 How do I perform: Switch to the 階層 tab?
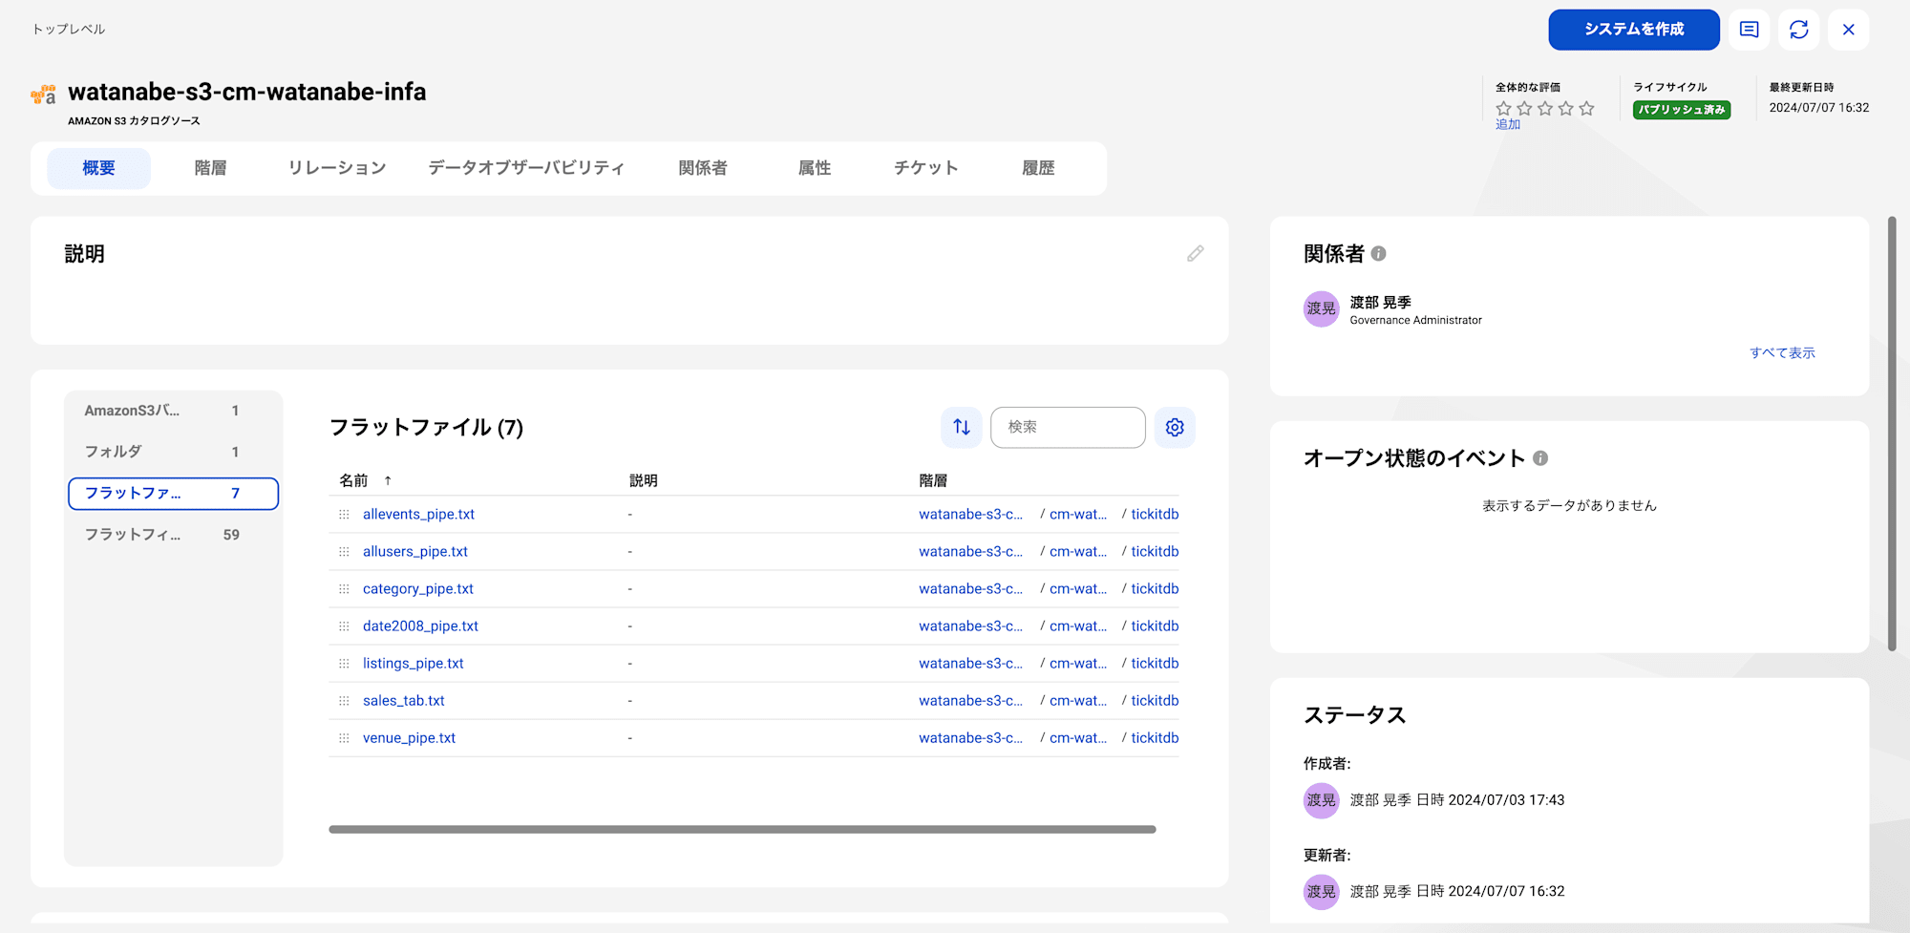210,168
